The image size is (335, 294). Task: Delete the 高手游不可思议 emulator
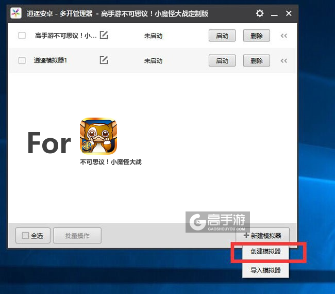pos(256,36)
